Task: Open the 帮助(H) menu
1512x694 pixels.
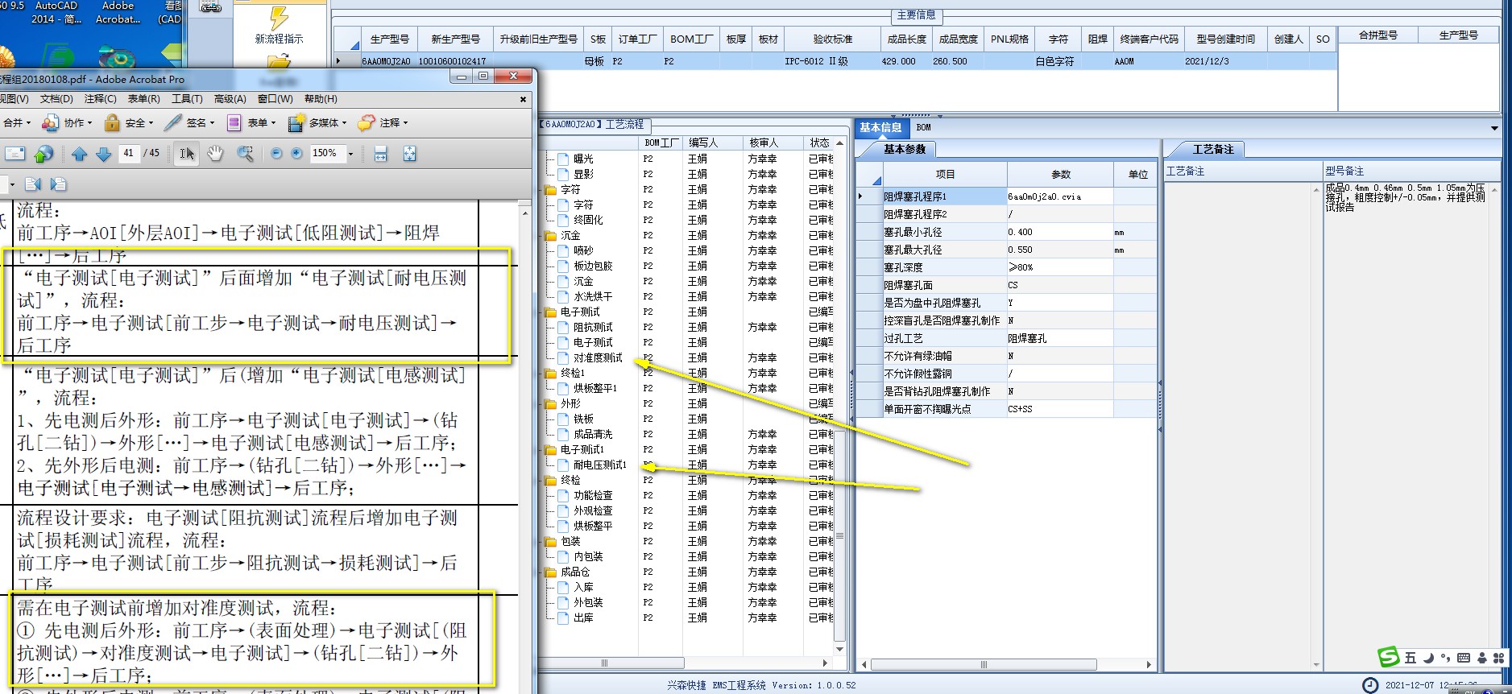Action: [321, 99]
